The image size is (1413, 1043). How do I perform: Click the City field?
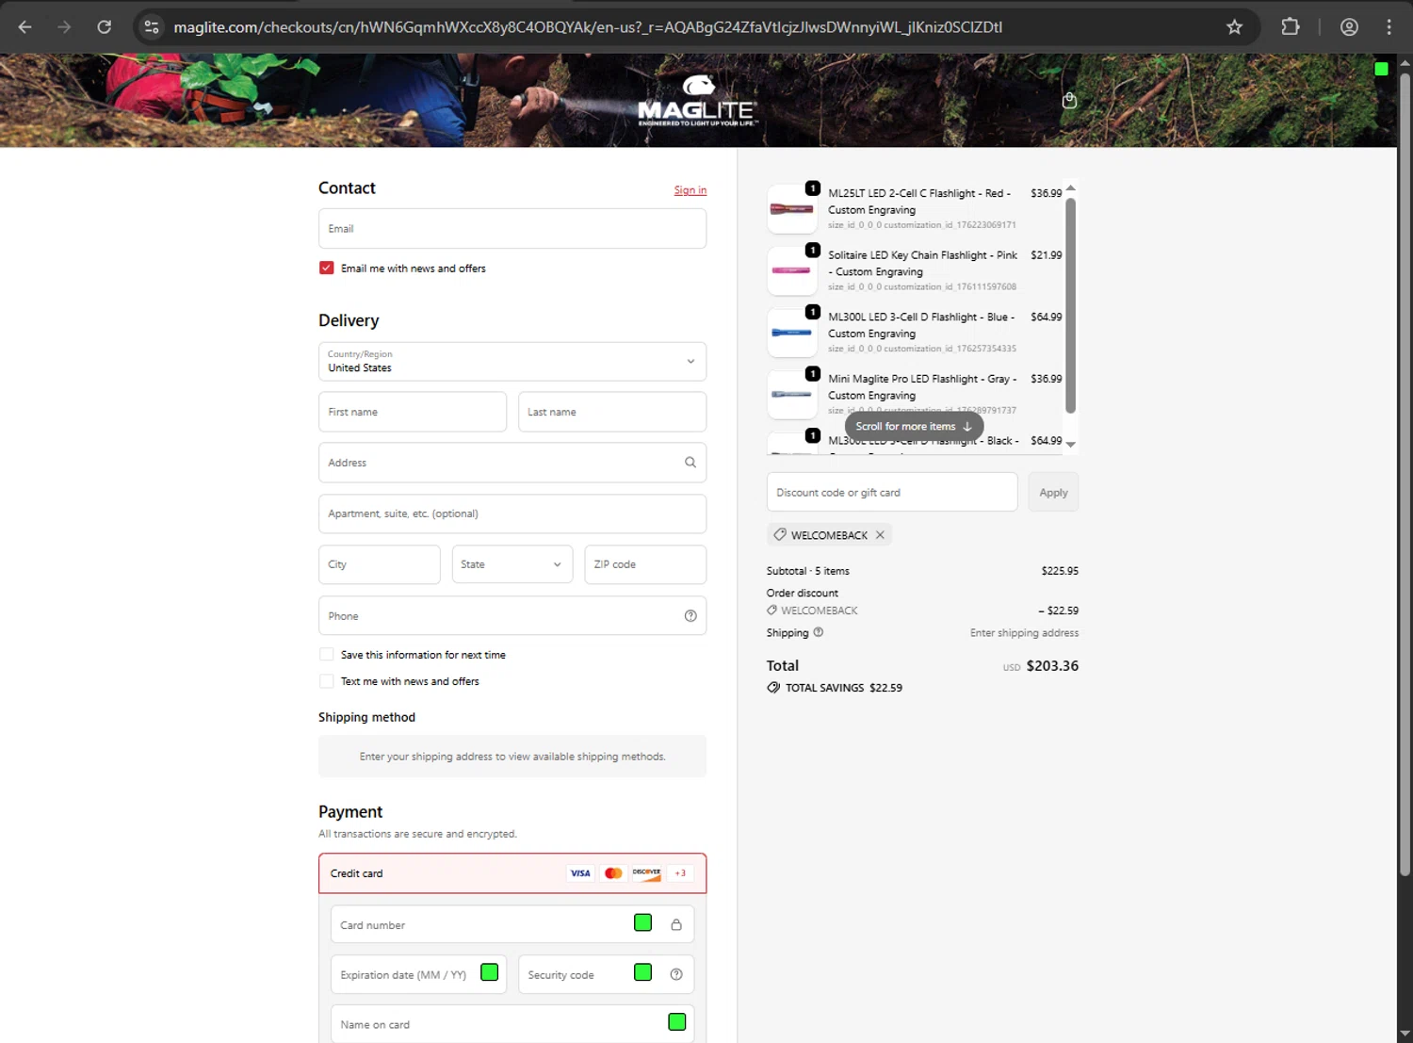coord(379,564)
